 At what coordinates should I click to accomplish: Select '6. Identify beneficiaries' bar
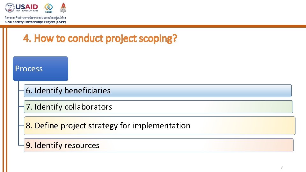[158, 91]
